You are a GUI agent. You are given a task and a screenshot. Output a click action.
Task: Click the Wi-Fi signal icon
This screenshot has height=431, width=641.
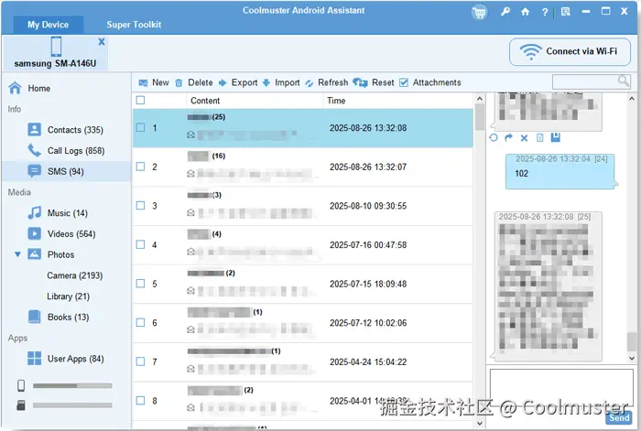530,52
